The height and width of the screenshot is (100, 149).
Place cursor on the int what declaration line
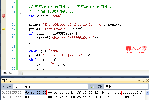click(46, 16)
